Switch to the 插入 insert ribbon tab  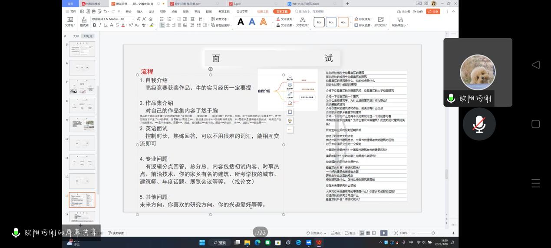[140, 11]
